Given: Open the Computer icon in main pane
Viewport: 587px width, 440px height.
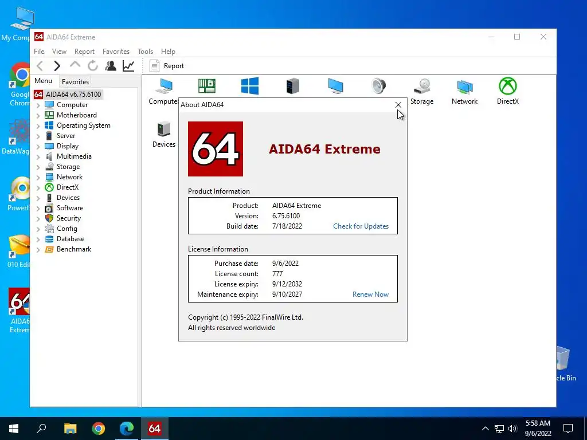Looking at the screenshot, I should [x=163, y=91].
